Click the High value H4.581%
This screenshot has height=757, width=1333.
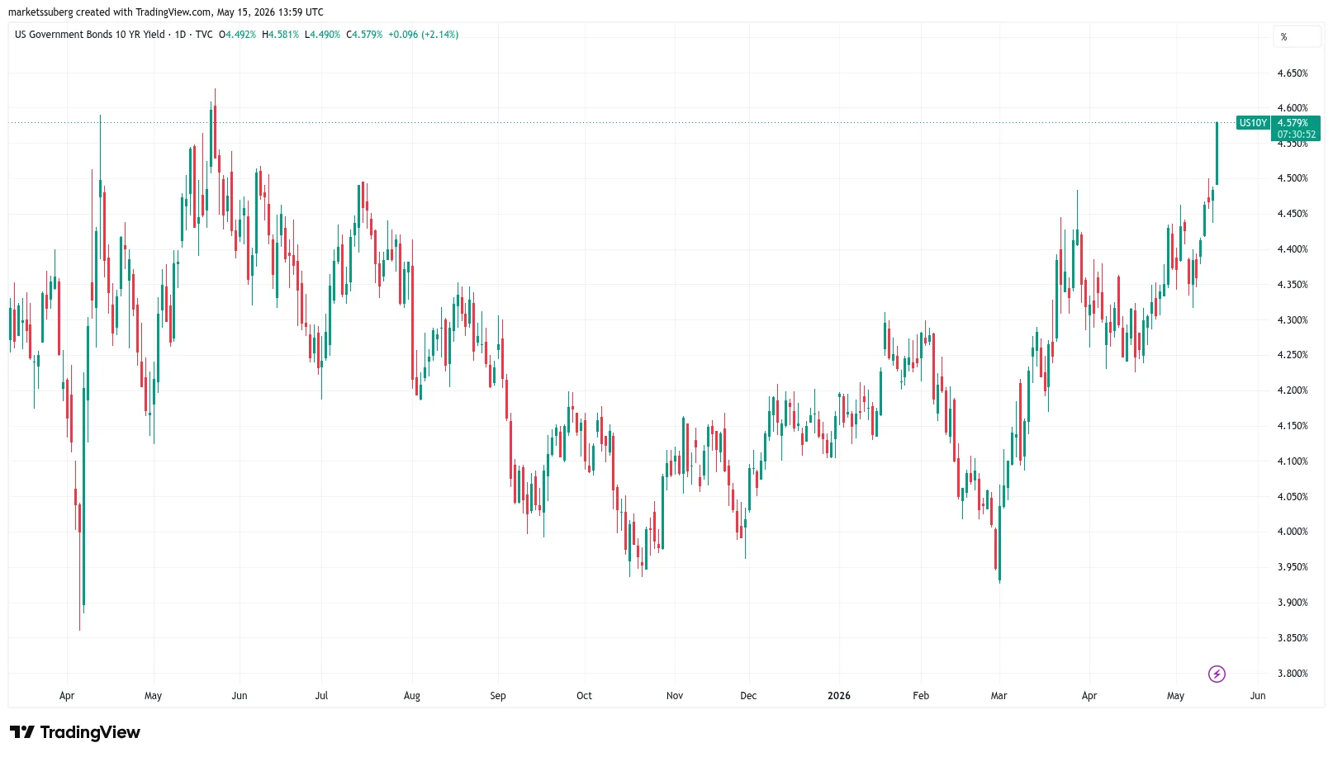pyautogui.click(x=281, y=35)
